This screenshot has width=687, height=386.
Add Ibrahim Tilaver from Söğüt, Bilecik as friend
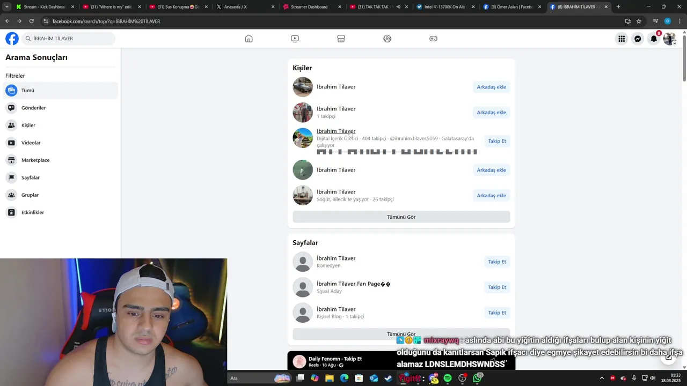[x=491, y=196]
